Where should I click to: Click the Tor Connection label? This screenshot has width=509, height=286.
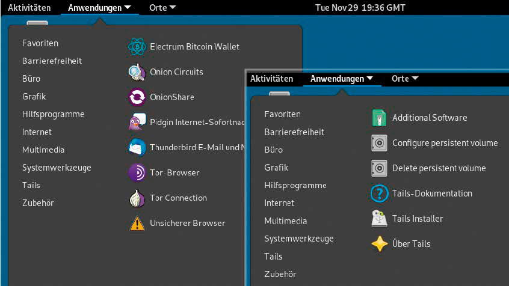pos(178,198)
